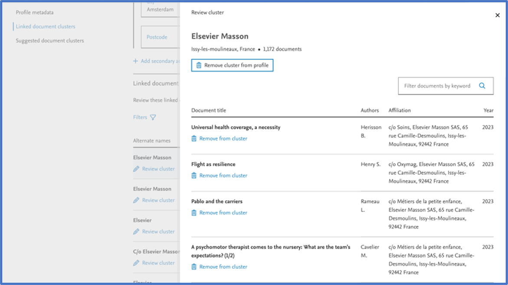Viewport: 508px width, 285px height.
Task: Click the plus icon for adding secondary address
Action: point(135,61)
